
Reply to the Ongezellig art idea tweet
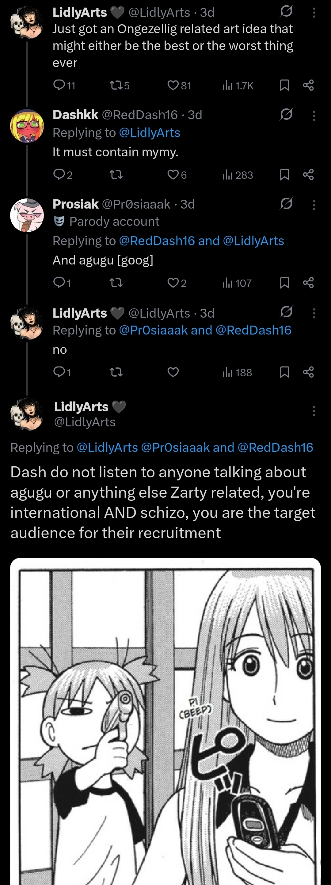(59, 85)
